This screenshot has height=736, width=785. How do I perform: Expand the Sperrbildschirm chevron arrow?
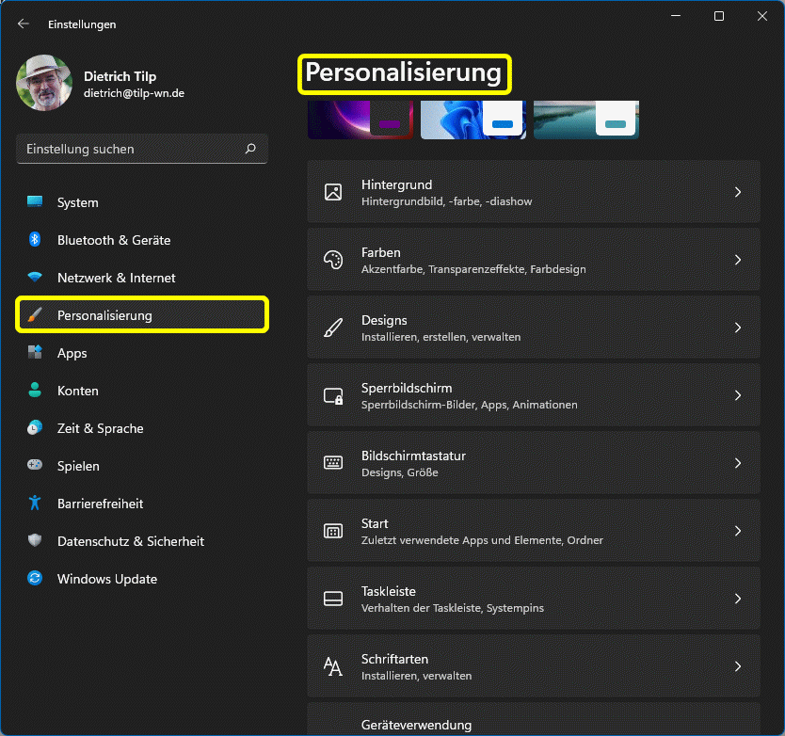click(x=738, y=395)
